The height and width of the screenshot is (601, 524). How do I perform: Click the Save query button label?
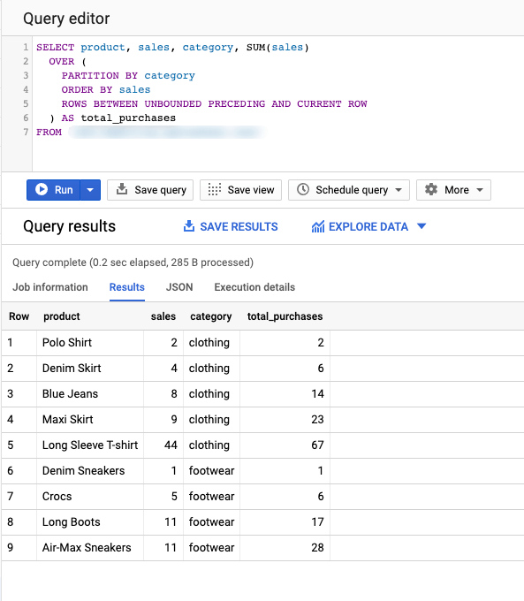coord(160,190)
